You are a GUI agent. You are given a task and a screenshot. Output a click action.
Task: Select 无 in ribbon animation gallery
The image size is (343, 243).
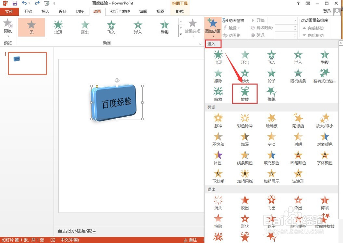click(x=32, y=27)
